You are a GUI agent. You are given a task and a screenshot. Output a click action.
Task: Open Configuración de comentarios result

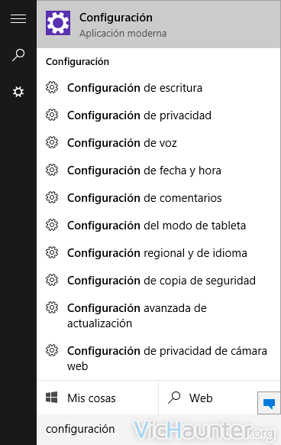159,198
